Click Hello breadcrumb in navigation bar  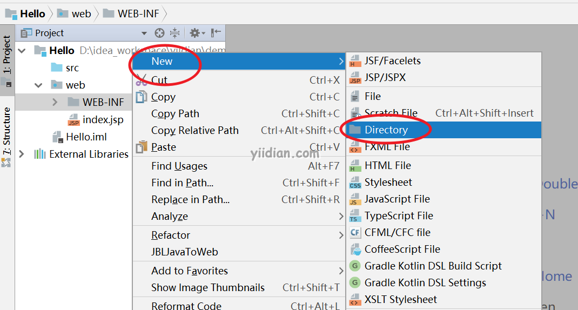tap(25, 14)
